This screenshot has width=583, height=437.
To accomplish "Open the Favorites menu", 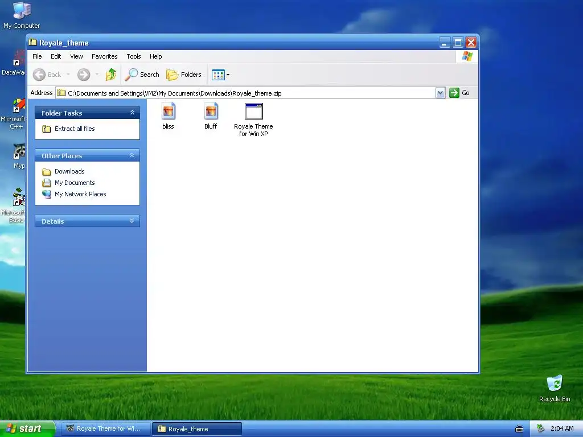I will pos(105,56).
